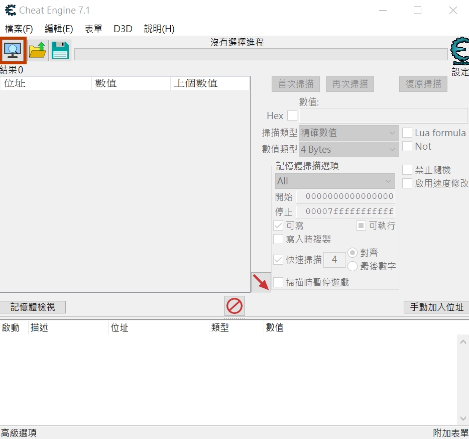Click the 數值 column header in results list
This screenshot has width=469, height=439.
131,83
